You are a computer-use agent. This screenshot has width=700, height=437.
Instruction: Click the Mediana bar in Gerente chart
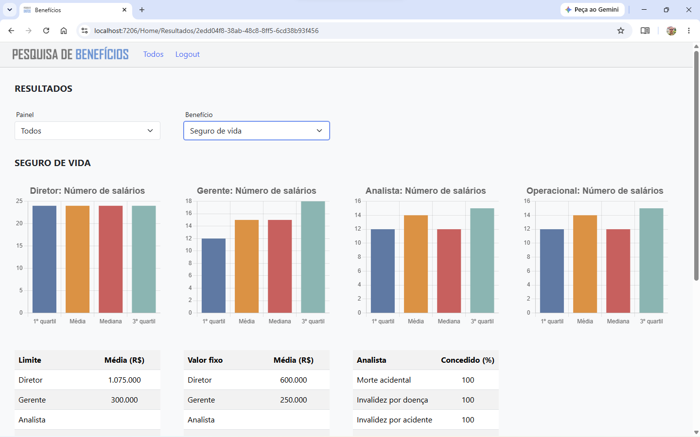[280, 266]
